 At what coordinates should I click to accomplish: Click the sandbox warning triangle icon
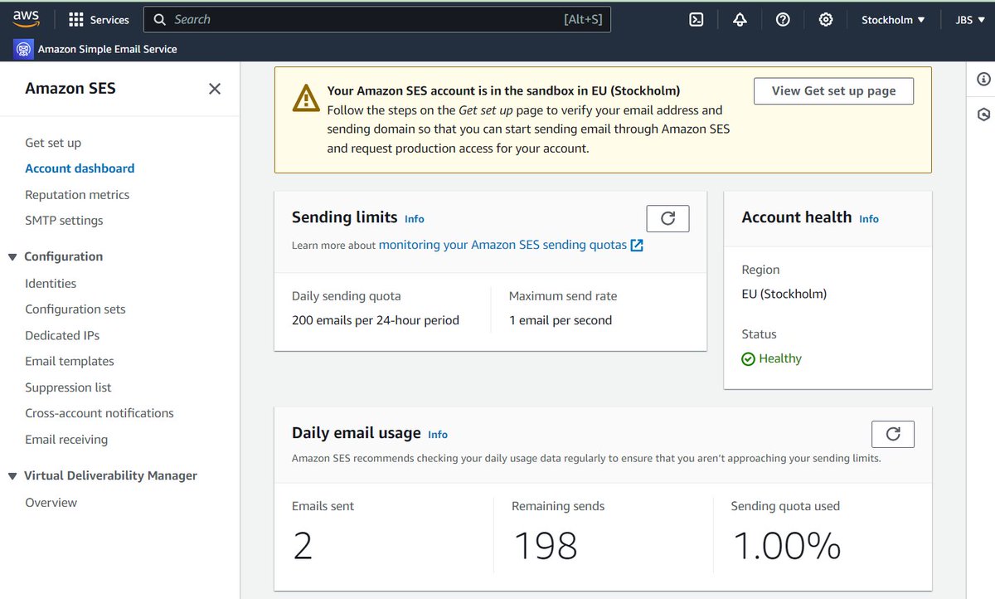pyautogui.click(x=306, y=98)
